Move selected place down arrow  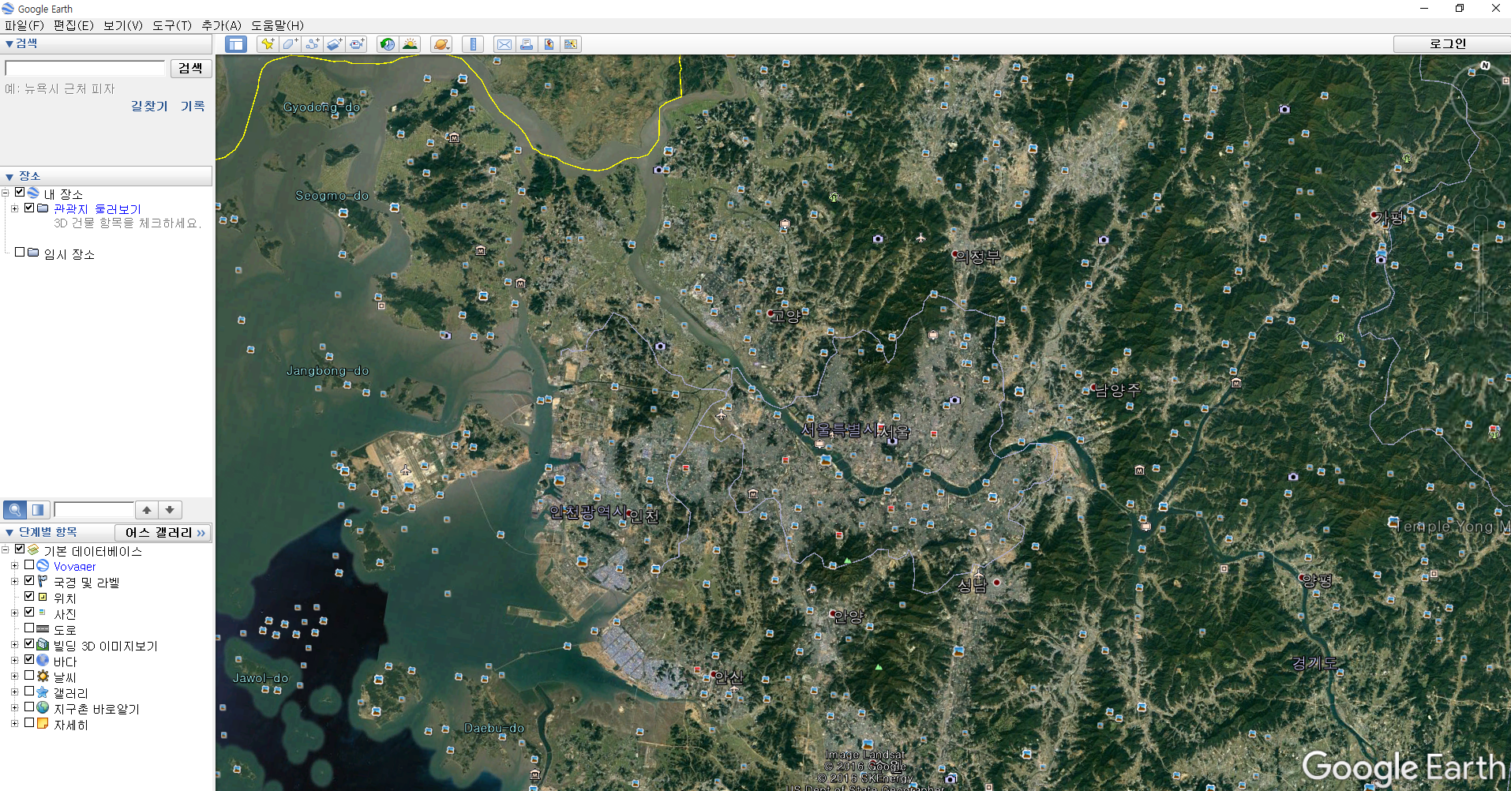coord(170,510)
